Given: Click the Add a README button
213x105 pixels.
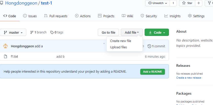Looking at the screenshot, I should click(x=152, y=72).
